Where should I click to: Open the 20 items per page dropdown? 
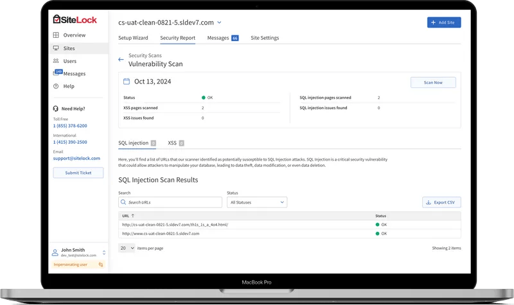pos(127,248)
